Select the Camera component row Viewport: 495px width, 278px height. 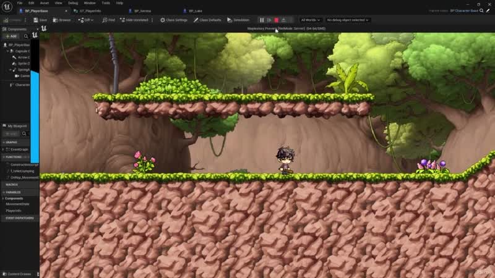coord(22,76)
